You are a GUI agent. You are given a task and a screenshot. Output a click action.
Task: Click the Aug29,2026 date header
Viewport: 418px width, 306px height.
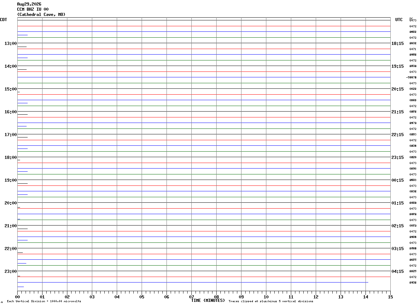click(29, 4)
